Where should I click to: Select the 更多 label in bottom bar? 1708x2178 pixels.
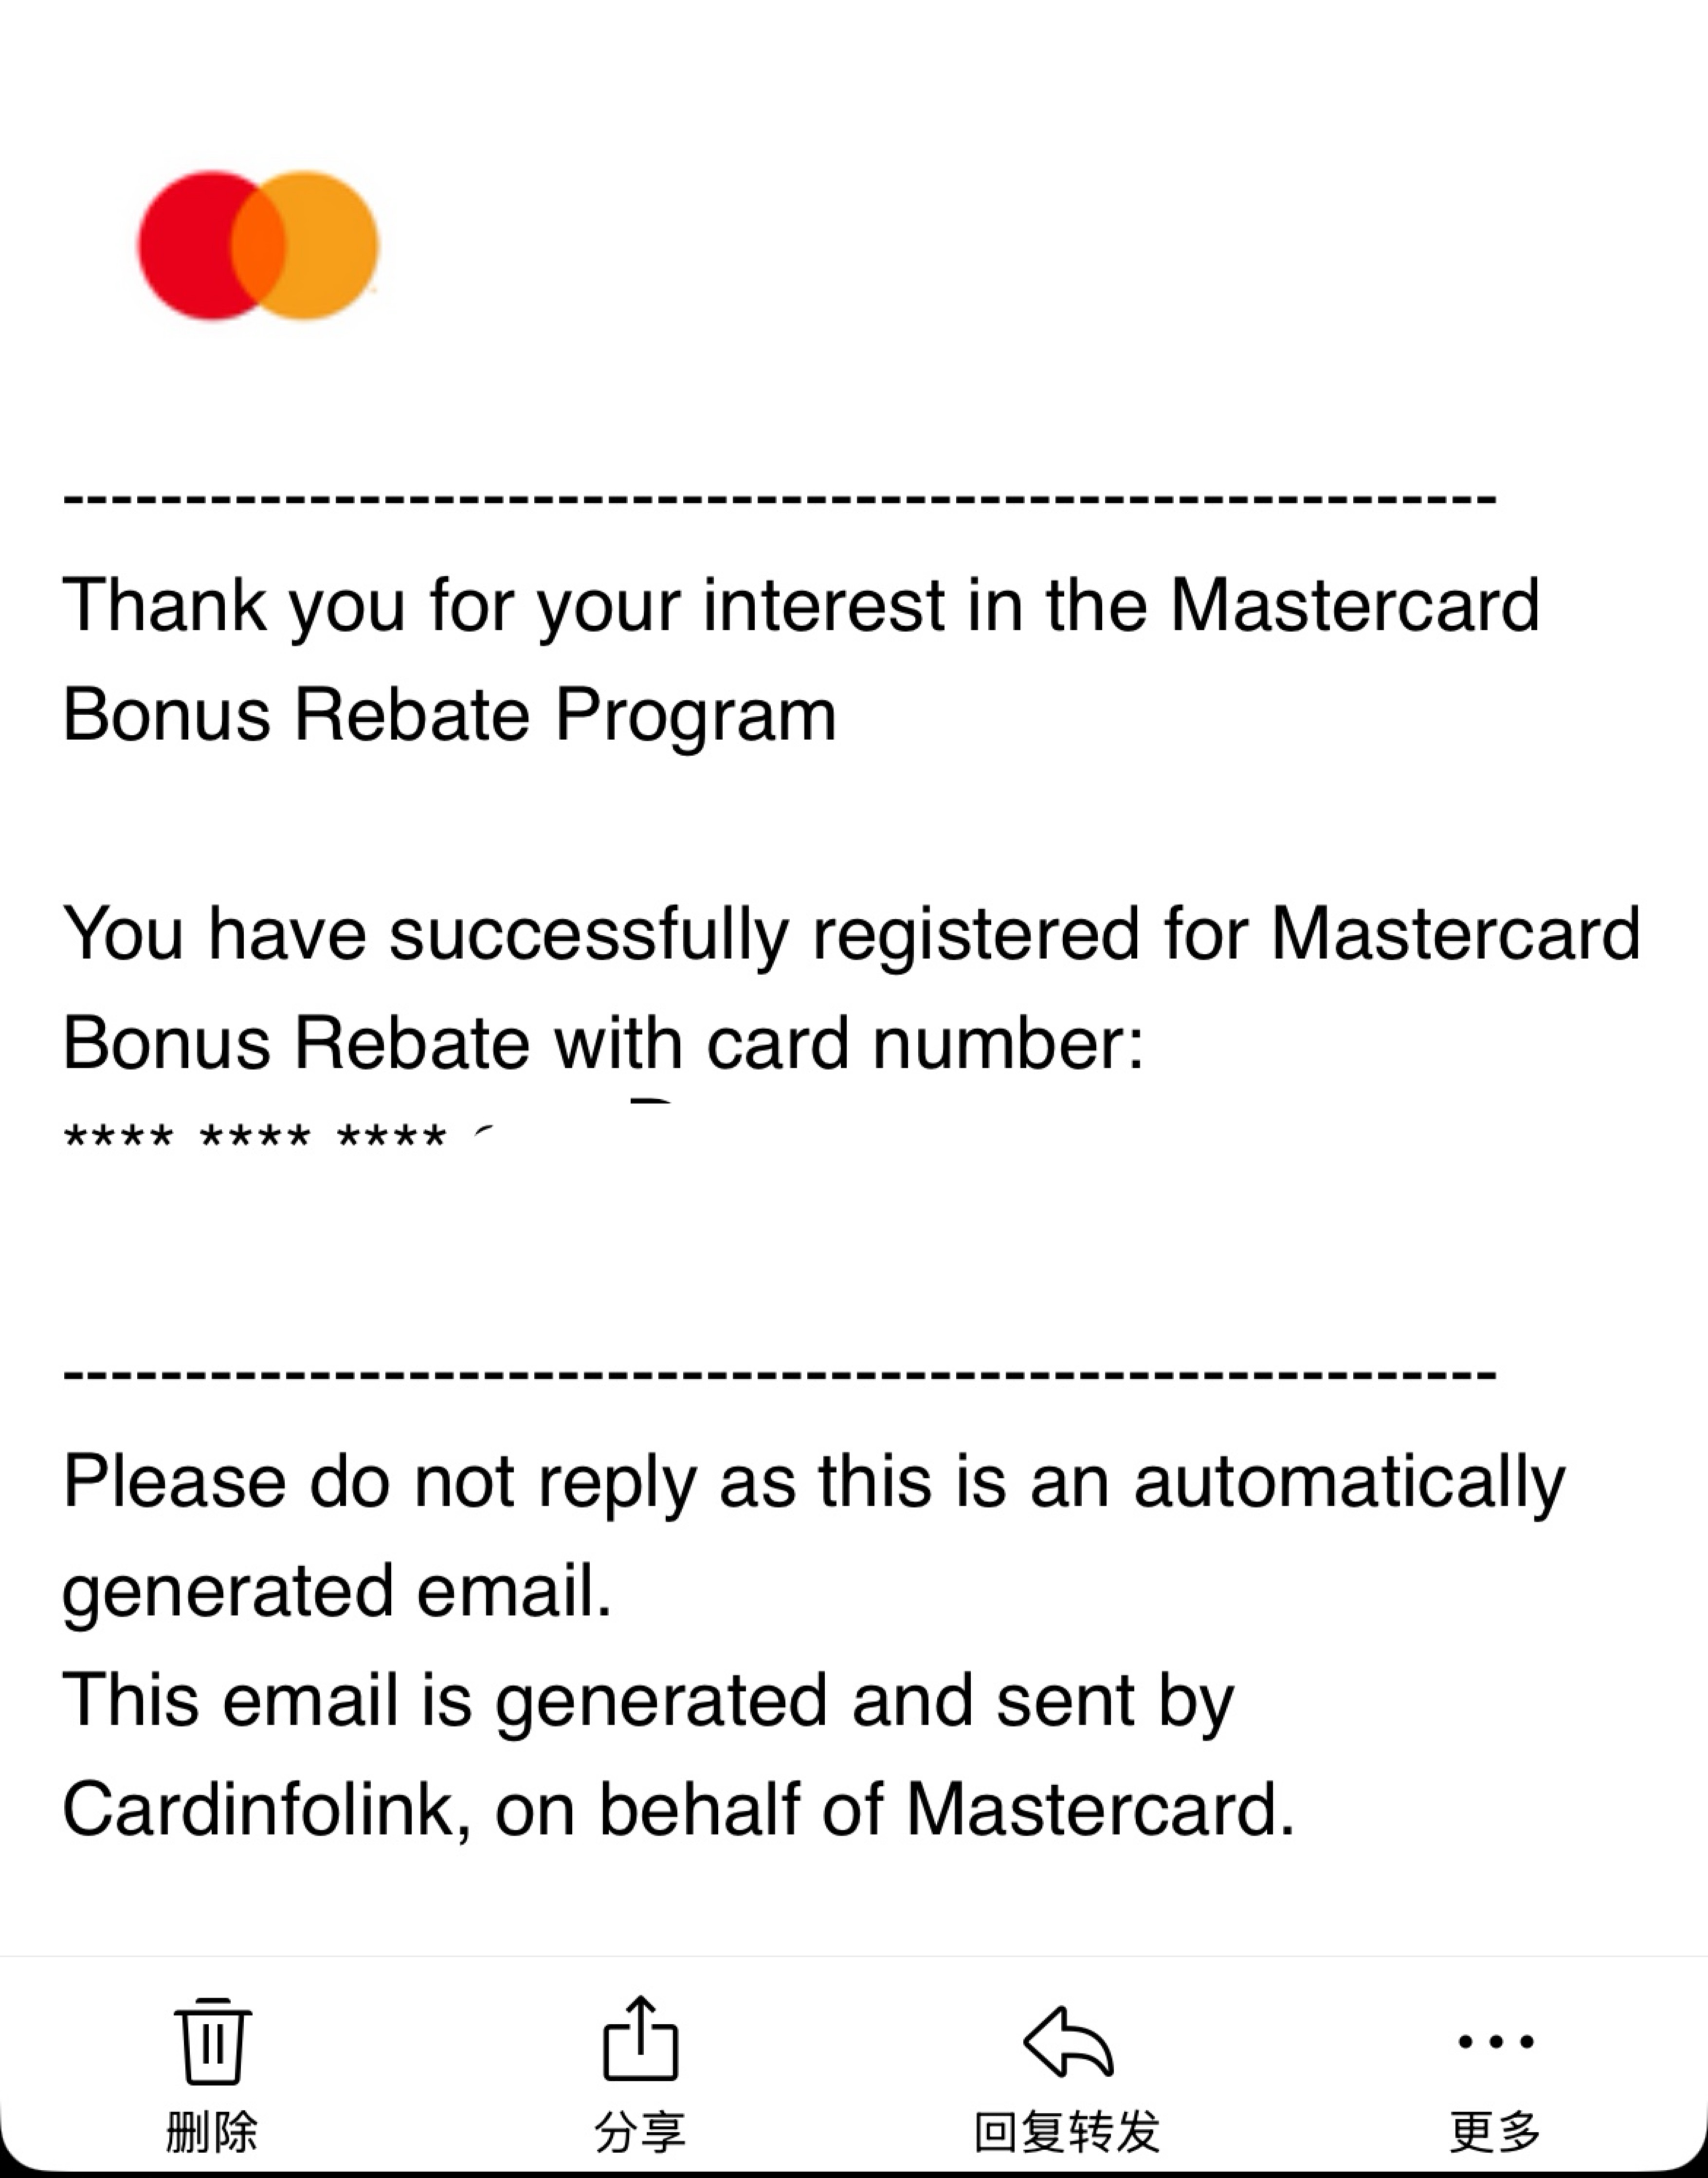coord(1495,2131)
